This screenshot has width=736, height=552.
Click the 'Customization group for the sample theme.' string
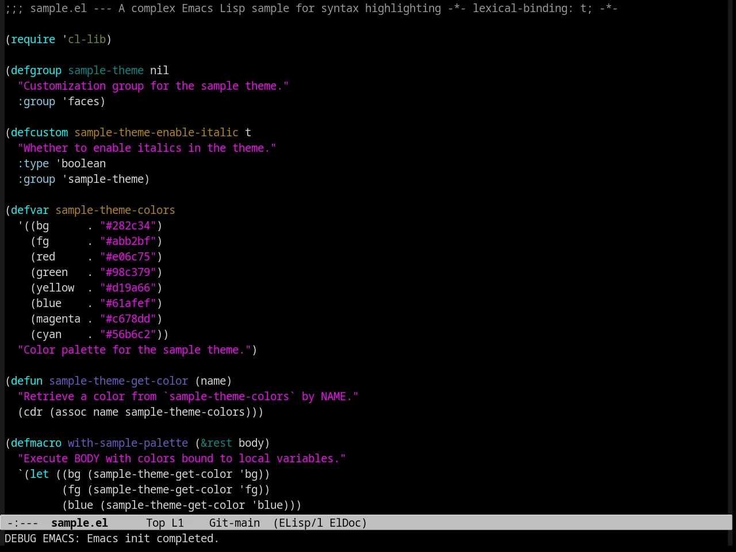pos(153,86)
